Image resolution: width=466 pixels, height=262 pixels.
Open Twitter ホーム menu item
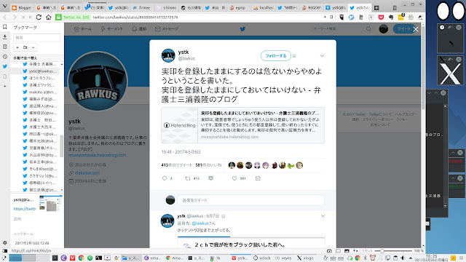pos(82,29)
